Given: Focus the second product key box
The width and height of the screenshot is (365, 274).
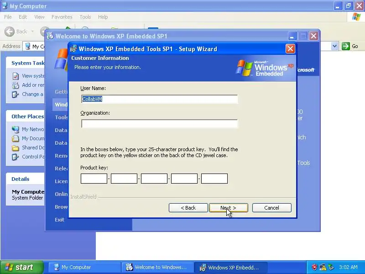Looking at the screenshot, I should [124, 179].
